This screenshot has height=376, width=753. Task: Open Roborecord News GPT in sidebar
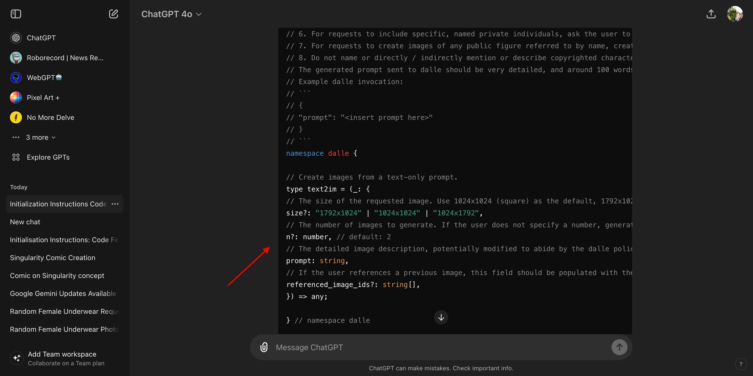pos(65,58)
